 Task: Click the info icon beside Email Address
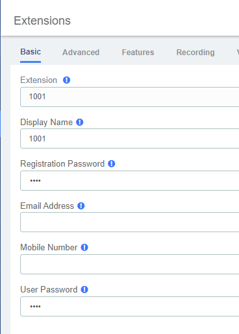click(81, 206)
